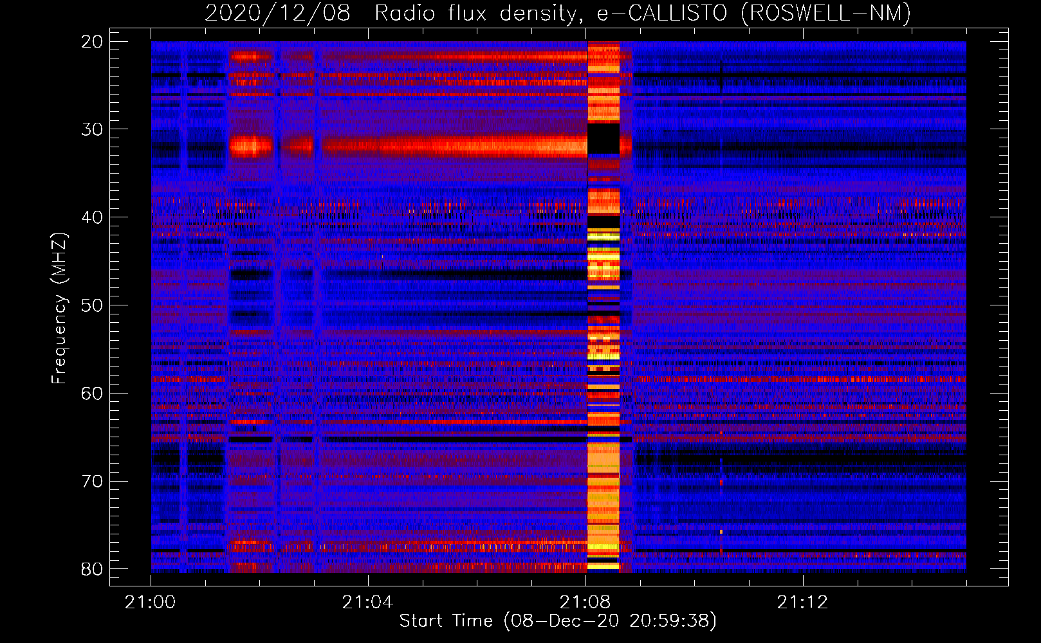Viewport: 1041px width, 643px height.
Task: Click the plot title 'Radio flux density, e-CALLISTO (ROSWELL-NM)'
Action: point(643,13)
